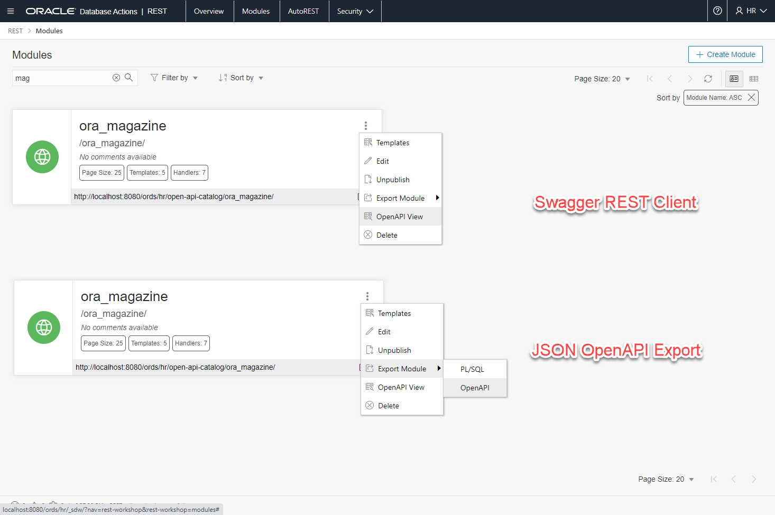Open kebab menu of second ora_magazine card
The height and width of the screenshot is (515, 775).
click(x=367, y=296)
